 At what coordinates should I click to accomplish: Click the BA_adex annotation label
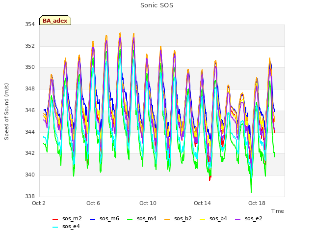coord(55,20)
